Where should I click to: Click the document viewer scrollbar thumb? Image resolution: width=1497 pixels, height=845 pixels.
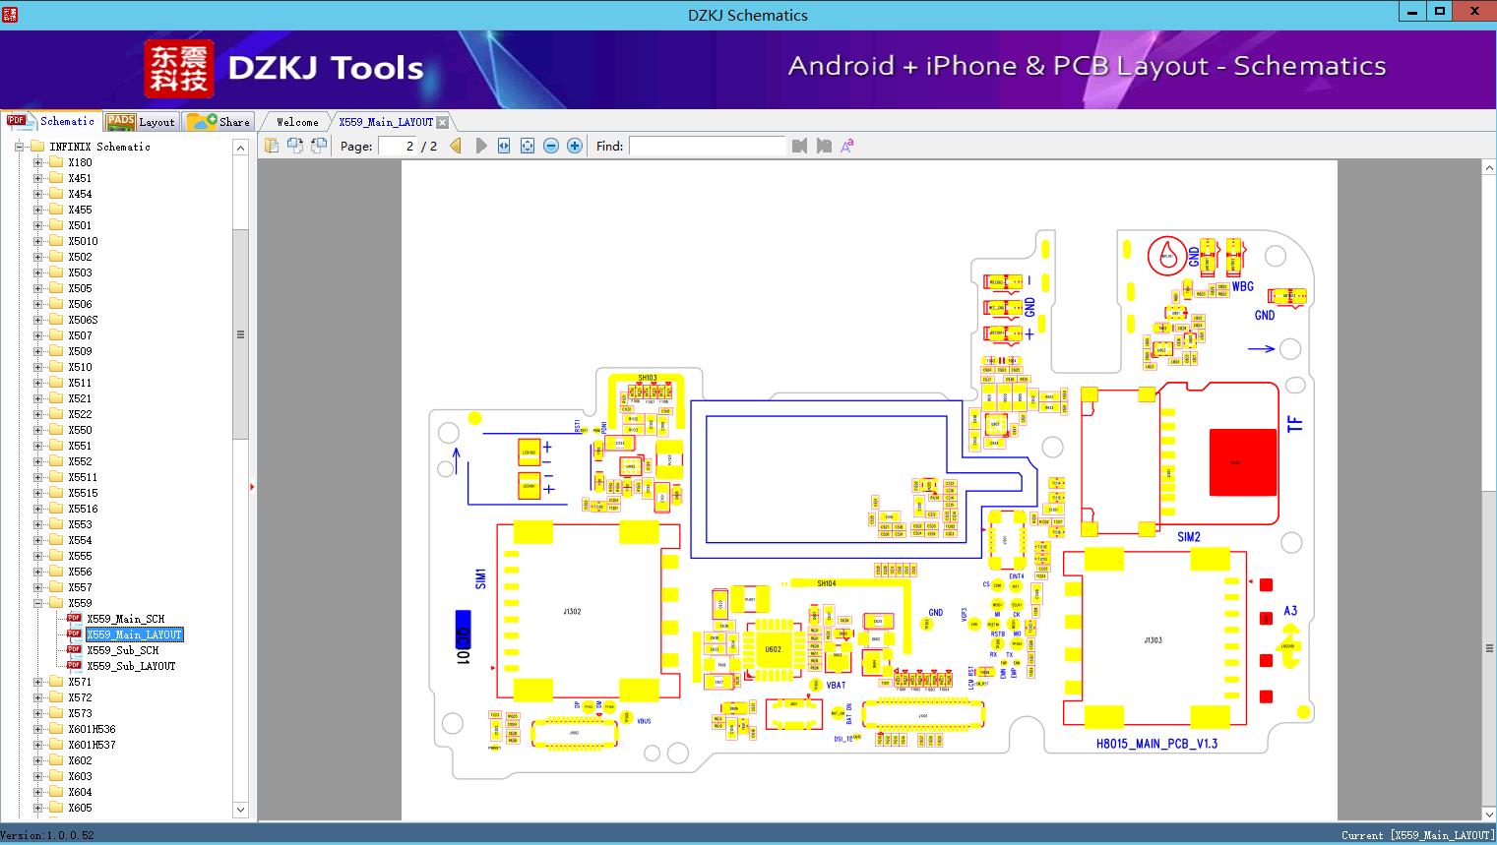tap(1489, 648)
